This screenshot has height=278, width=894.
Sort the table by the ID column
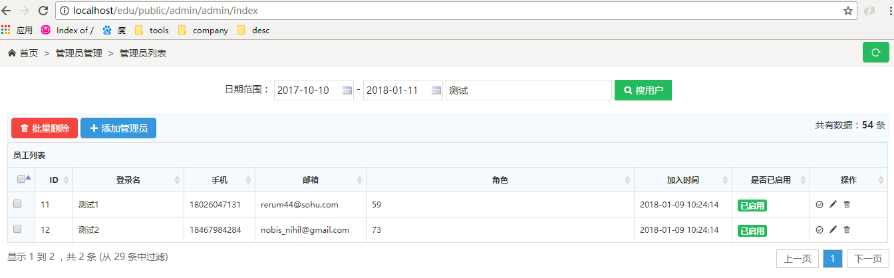(54, 180)
